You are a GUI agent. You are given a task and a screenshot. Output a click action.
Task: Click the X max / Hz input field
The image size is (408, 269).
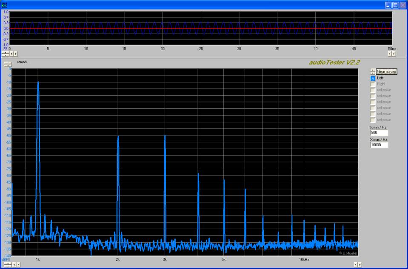[379, 145]
